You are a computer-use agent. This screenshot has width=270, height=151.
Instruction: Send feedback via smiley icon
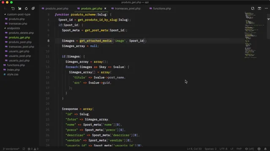[x=259, y=149]
